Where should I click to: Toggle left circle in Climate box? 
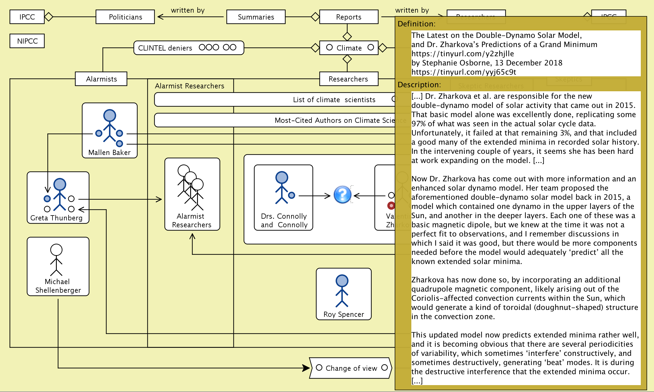point(329,47)
